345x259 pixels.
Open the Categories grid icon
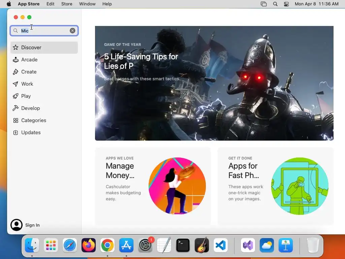pyautogui.click(x=15, y=120)
